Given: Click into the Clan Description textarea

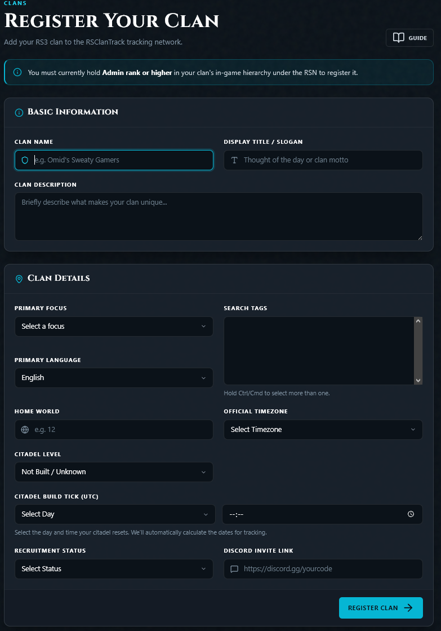Looking at the screenshot, I should click(219, 217).
